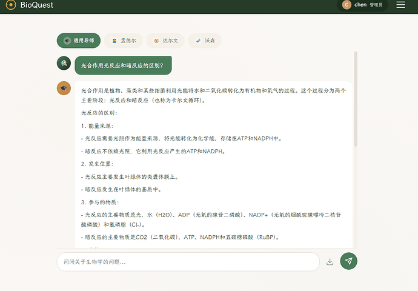This screenshot has width=418, height=291.
Task: Click the BioQuest title text
Action: [x=37, y=5]
